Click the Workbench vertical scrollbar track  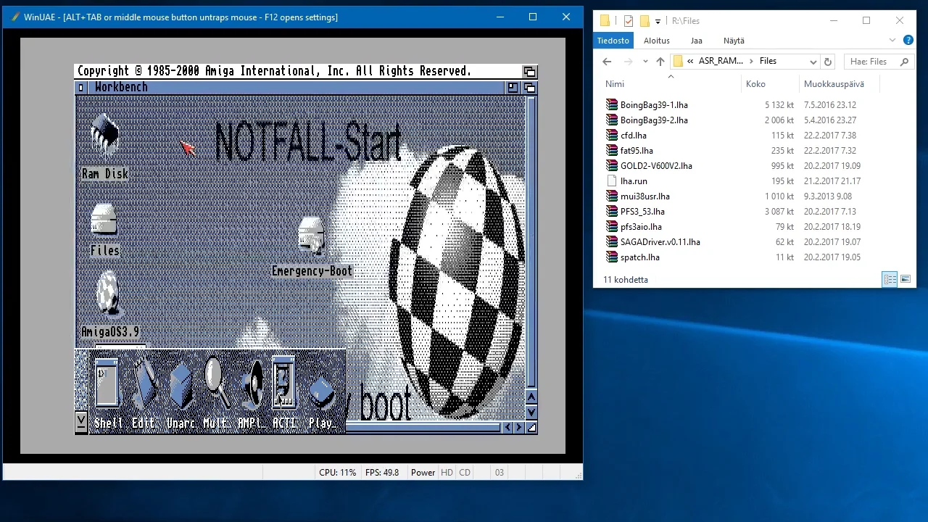click(531, 243)
